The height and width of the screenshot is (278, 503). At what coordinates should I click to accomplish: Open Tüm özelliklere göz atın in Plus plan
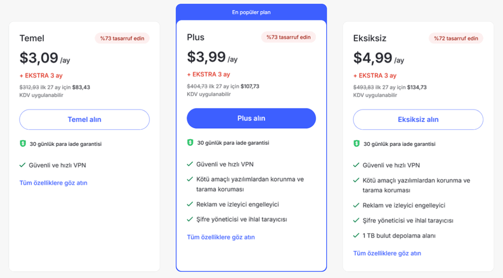[221, 237]
